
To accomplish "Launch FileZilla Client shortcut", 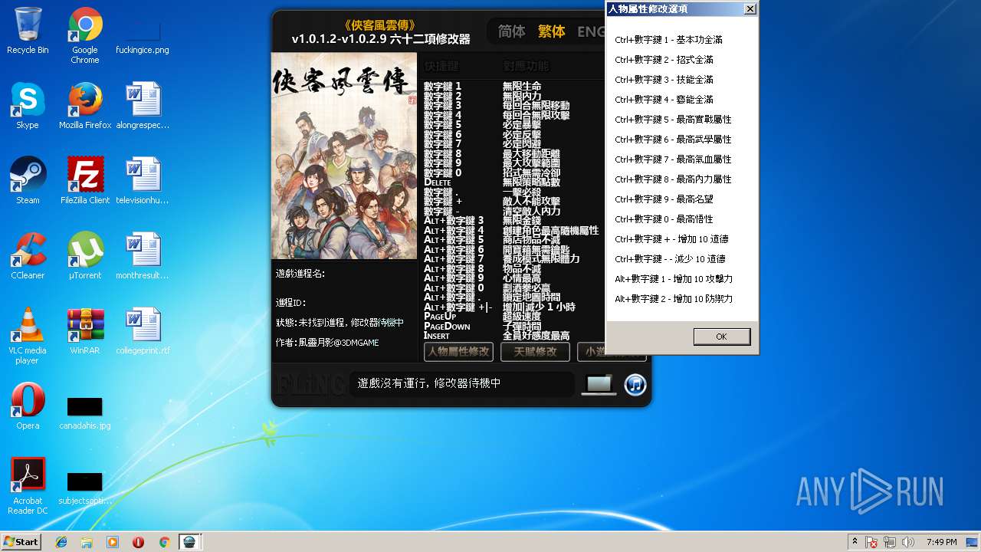I will tap(85, 181).
